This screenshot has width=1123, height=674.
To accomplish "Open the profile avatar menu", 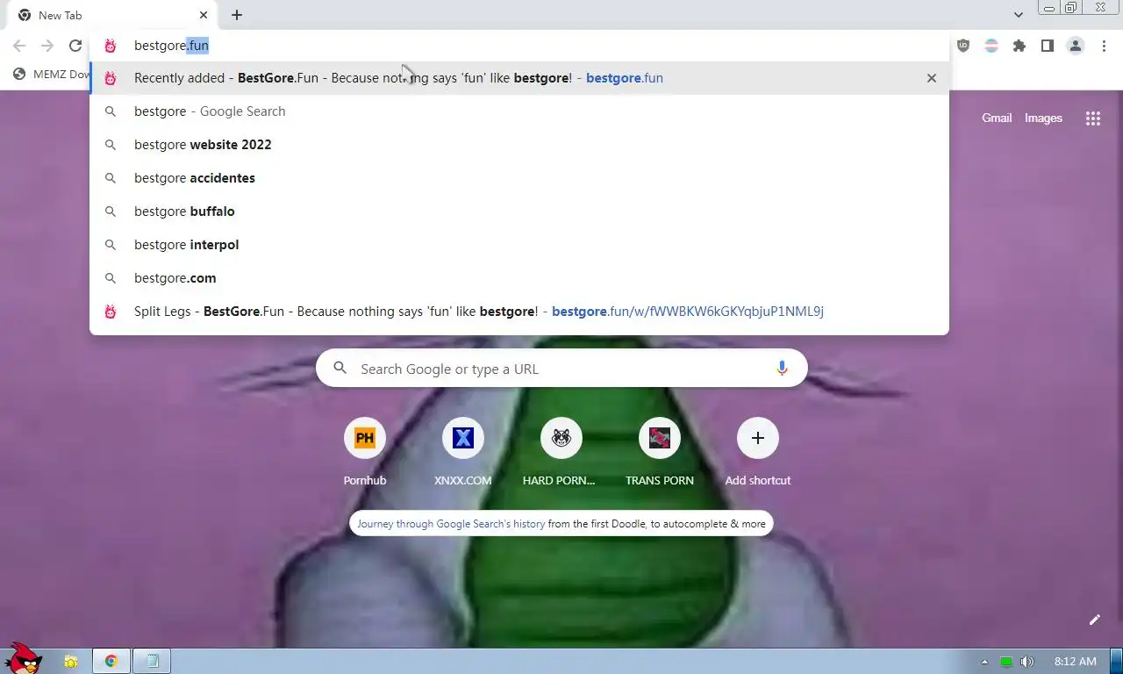I will click(x=1076, y=46).
